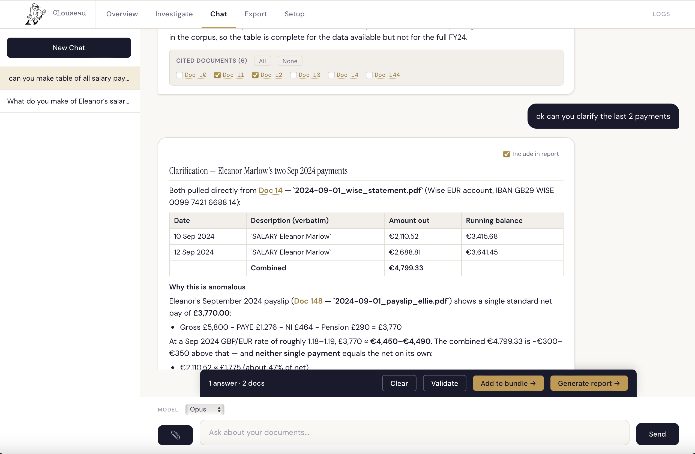695x454 pixels.
Task: Click Generate report
Action: pos(589,383)
